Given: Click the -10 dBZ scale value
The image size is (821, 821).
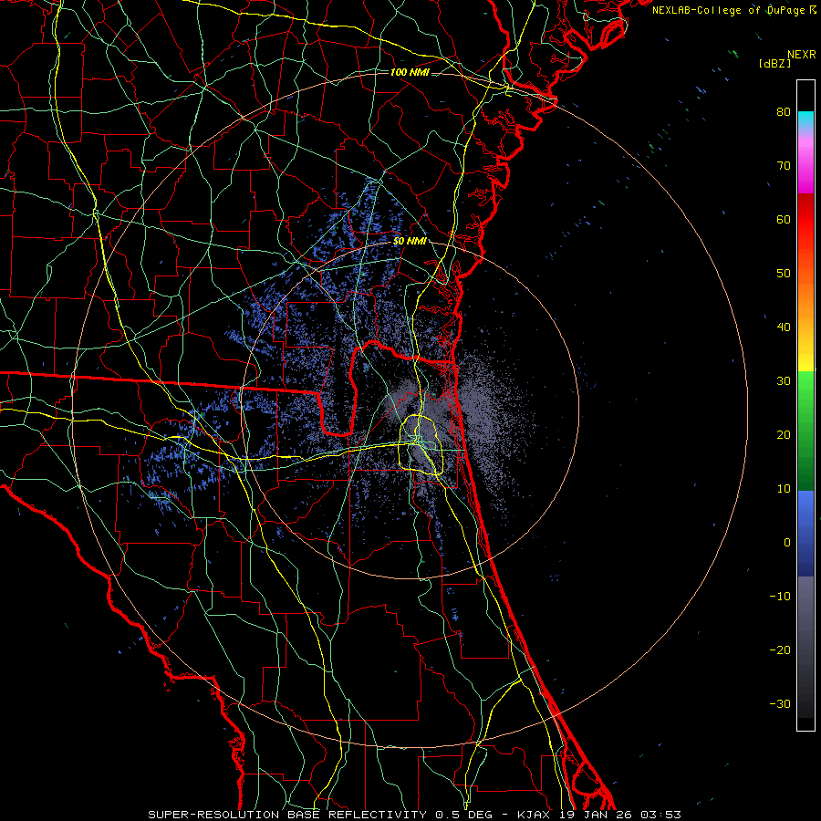Looking at the screenshot, I should pos(780,597).
